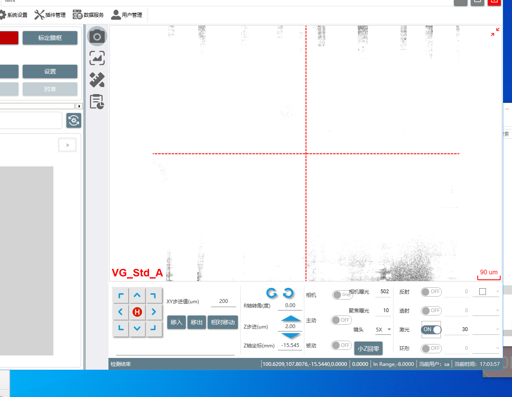Click the 相机曝光 exposure value field
The width and height of the screenshot is (512, 397).
383,292
